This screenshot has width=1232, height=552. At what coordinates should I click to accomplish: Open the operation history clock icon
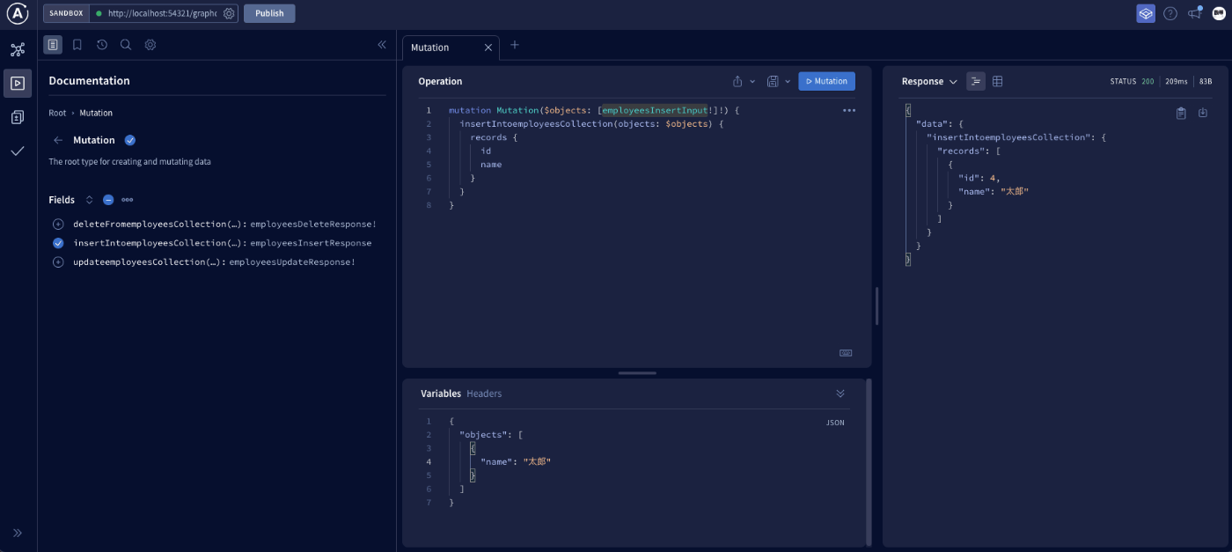[102, 44]
